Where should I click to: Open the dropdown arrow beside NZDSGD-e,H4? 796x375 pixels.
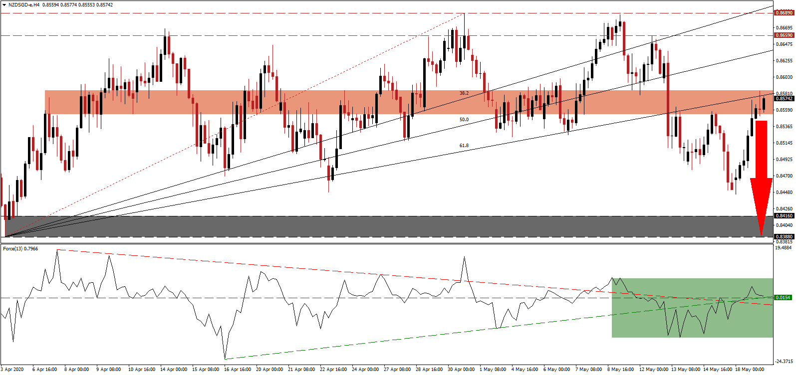[x=4, y=4]
